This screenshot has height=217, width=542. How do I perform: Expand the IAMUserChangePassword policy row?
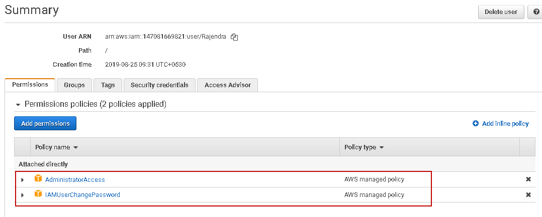pos(22,195)
